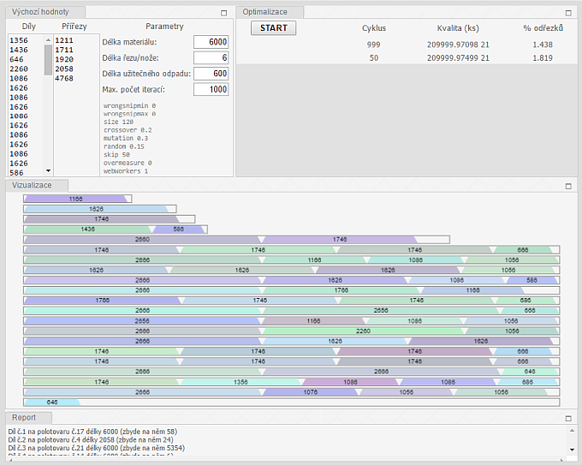Click the Report panel scroll-down arrow
582x465 pixels.
[x=572, y=450]
